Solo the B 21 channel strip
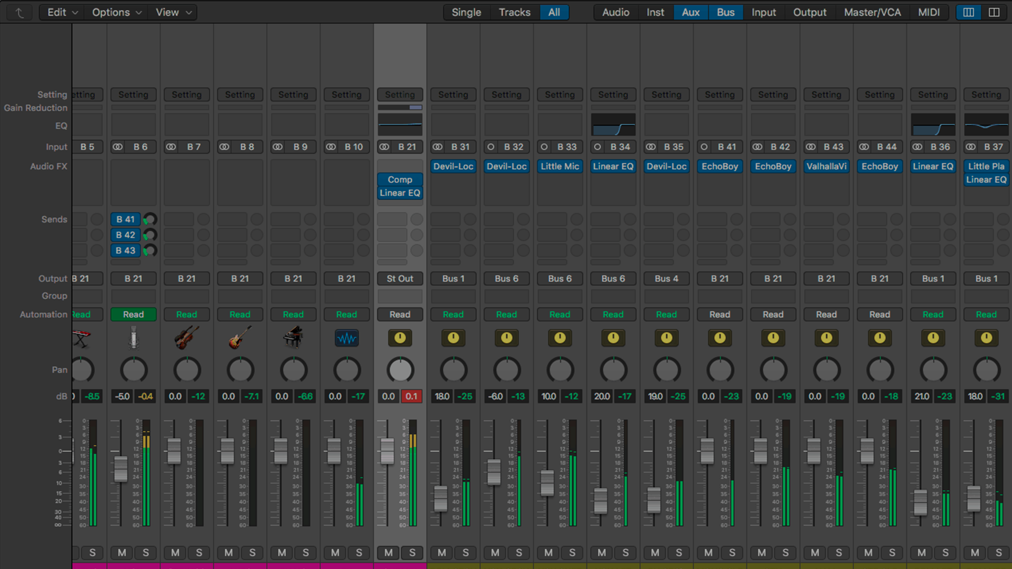The width and height of the screenshot is (1012, 569). coord(412,553)
